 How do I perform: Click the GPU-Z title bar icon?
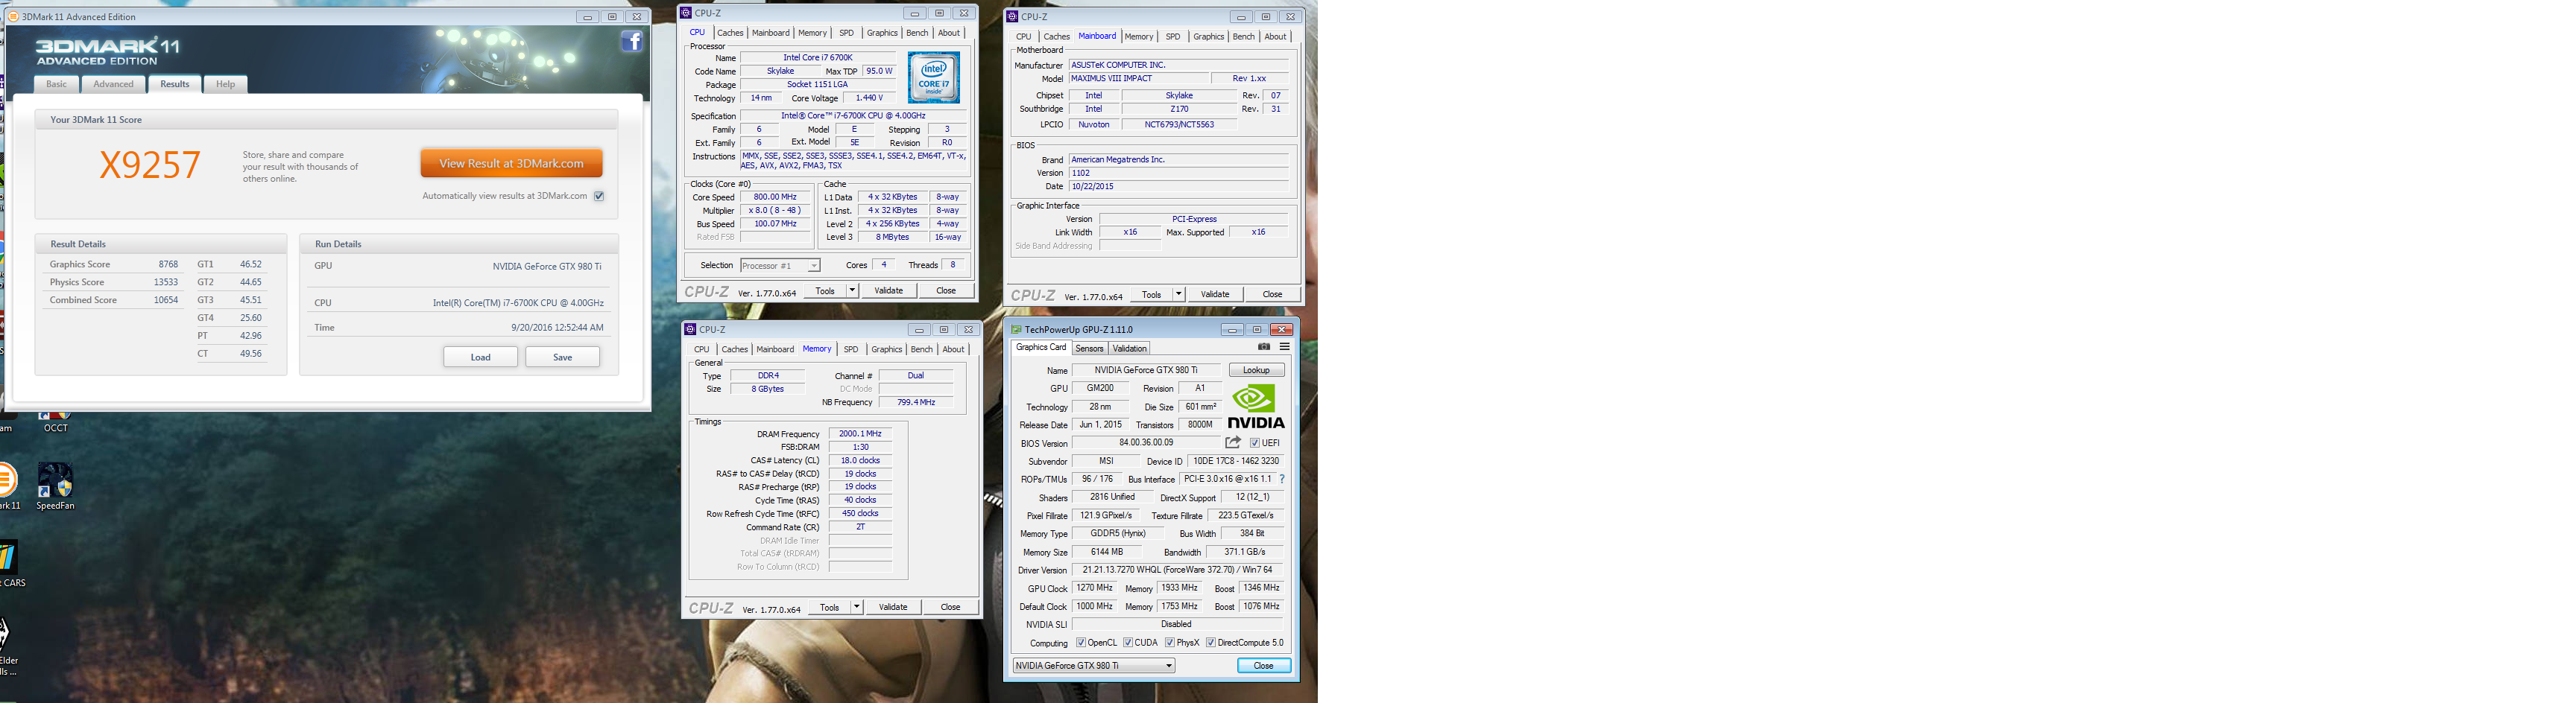1016,329
